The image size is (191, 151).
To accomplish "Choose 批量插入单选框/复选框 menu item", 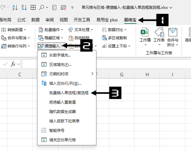I will point(67,93).
